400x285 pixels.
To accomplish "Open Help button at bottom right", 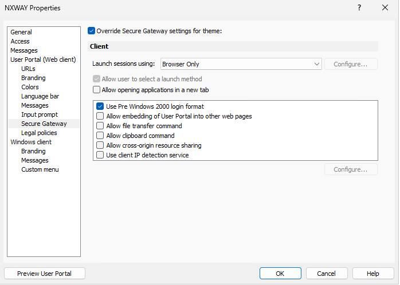I will (373, 274).
